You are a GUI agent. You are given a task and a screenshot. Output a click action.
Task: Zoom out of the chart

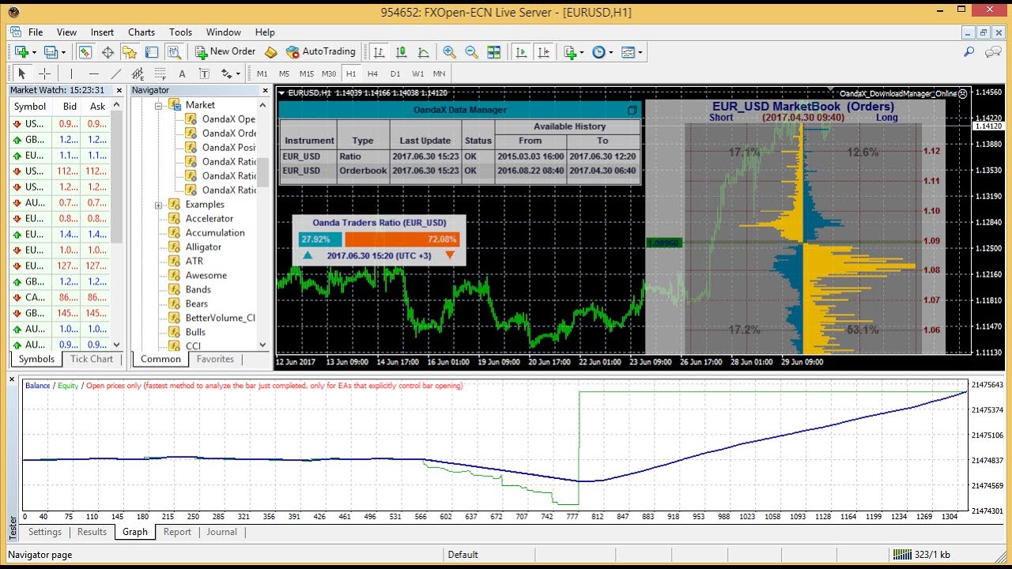(x=471, y=52)
